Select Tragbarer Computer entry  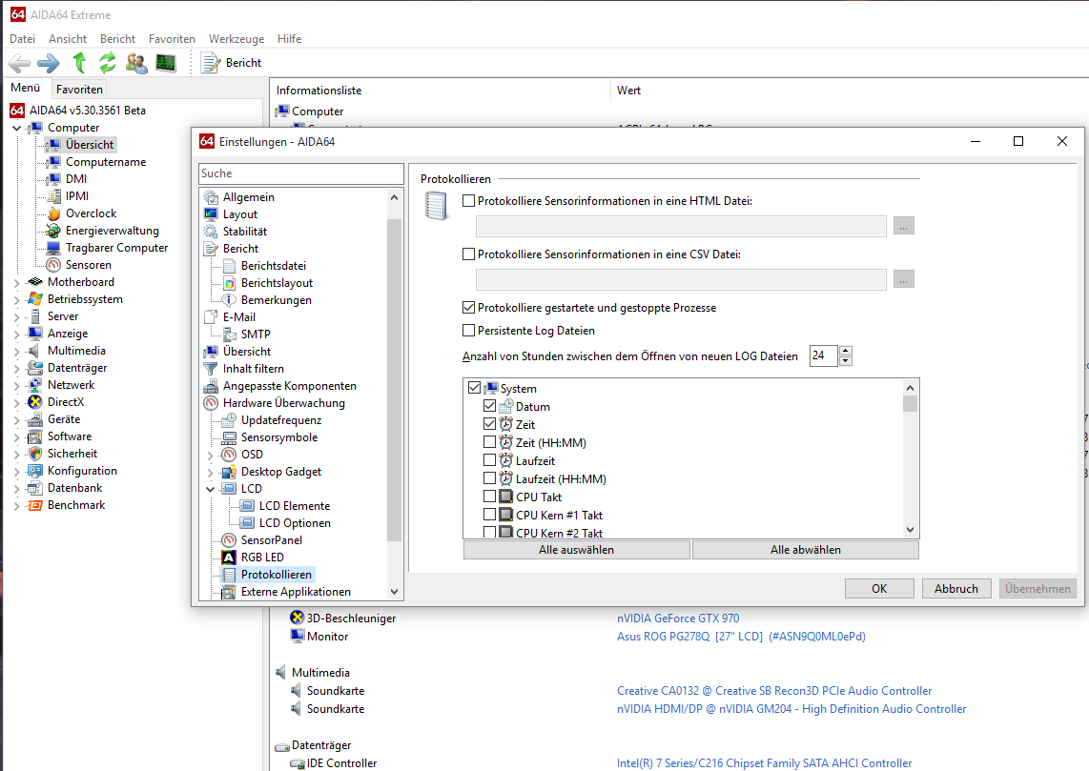click(x=116, y=248)
